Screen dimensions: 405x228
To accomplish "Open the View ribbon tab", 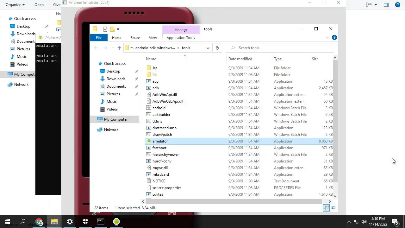I will click(153, 38).
